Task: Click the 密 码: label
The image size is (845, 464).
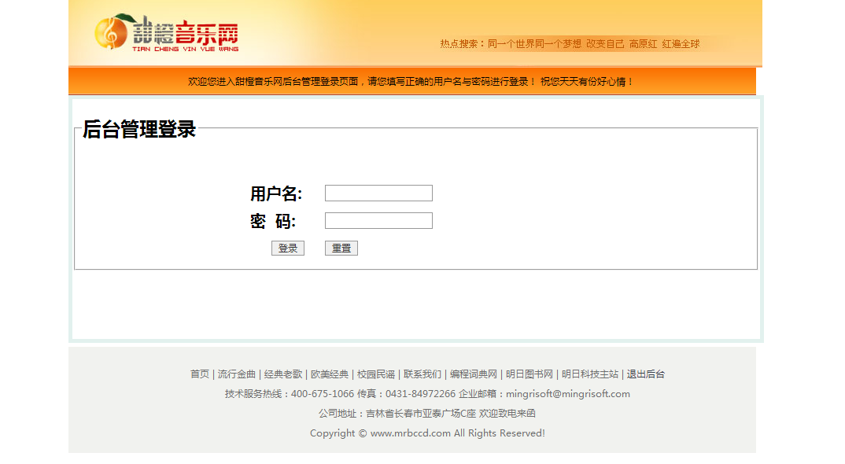Action: (273, 221)
